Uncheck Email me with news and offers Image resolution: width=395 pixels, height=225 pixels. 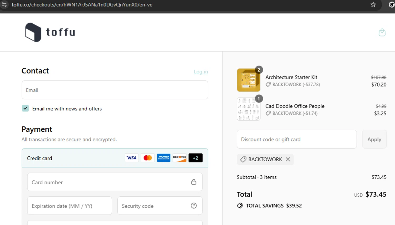pos(25,108)
